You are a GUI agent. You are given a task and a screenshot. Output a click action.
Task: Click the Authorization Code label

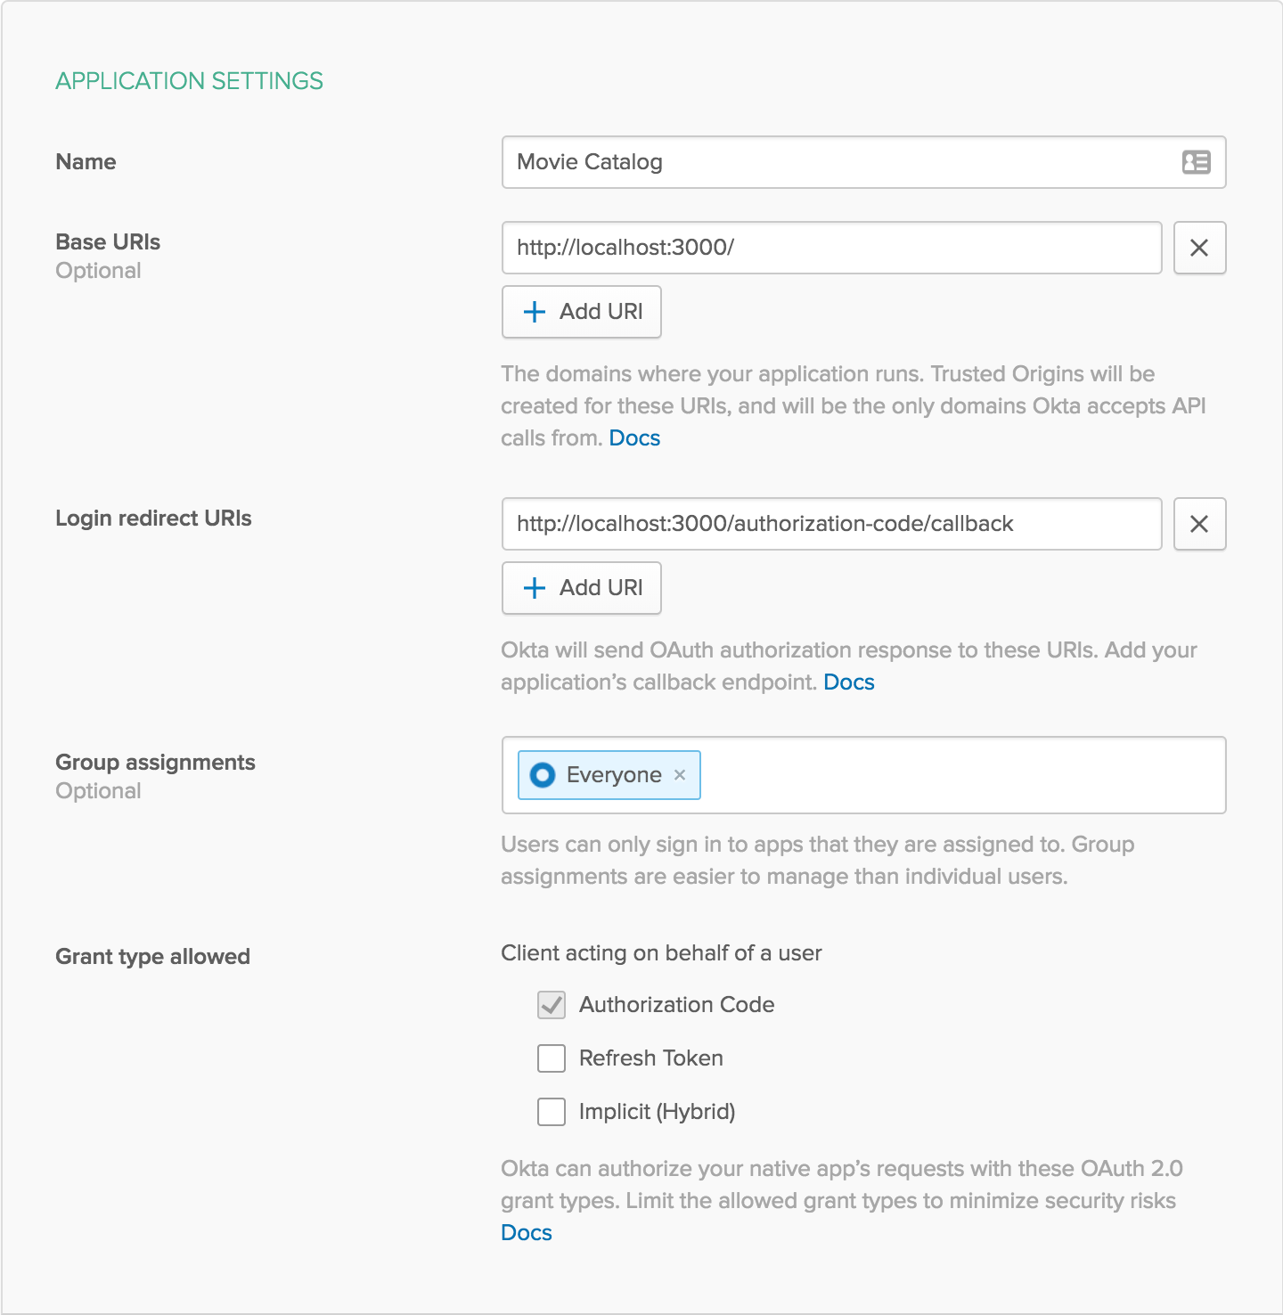[x=676, y=1005]
